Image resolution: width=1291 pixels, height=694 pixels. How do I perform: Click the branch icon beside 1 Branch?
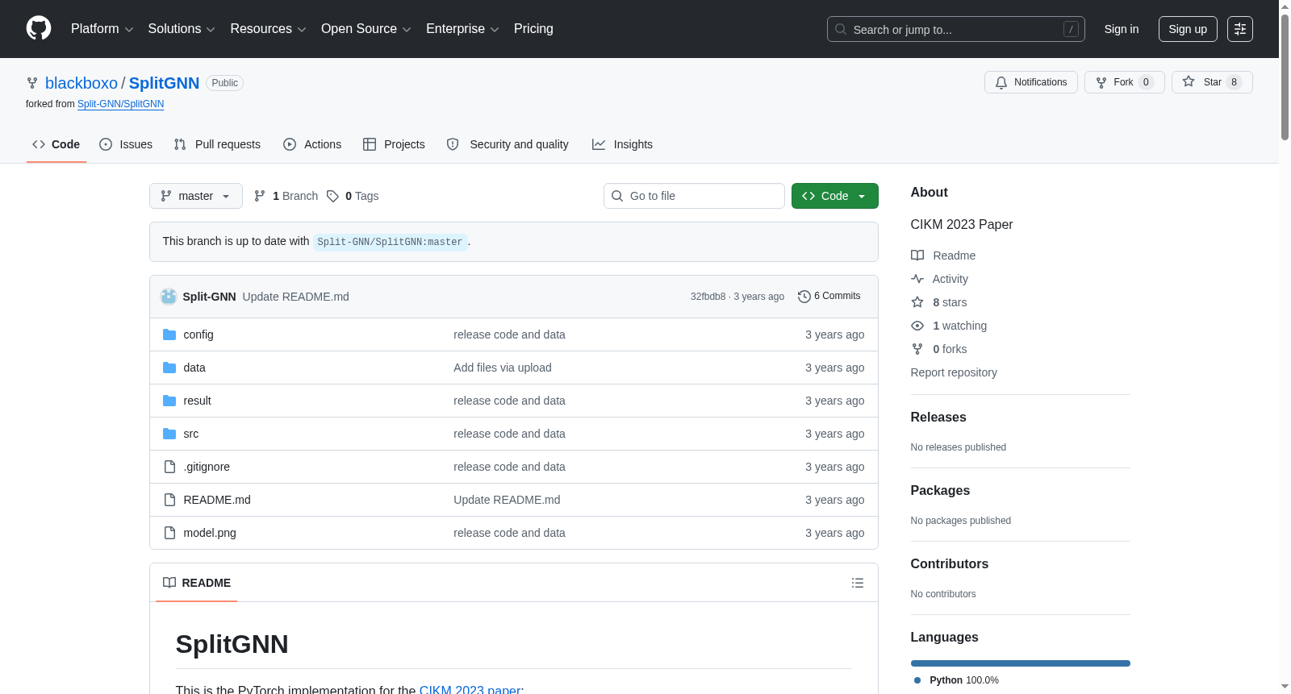point(260,196)
